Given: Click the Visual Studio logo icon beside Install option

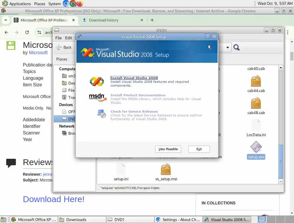Looking at the screenshot, I should tap(97, 82).
